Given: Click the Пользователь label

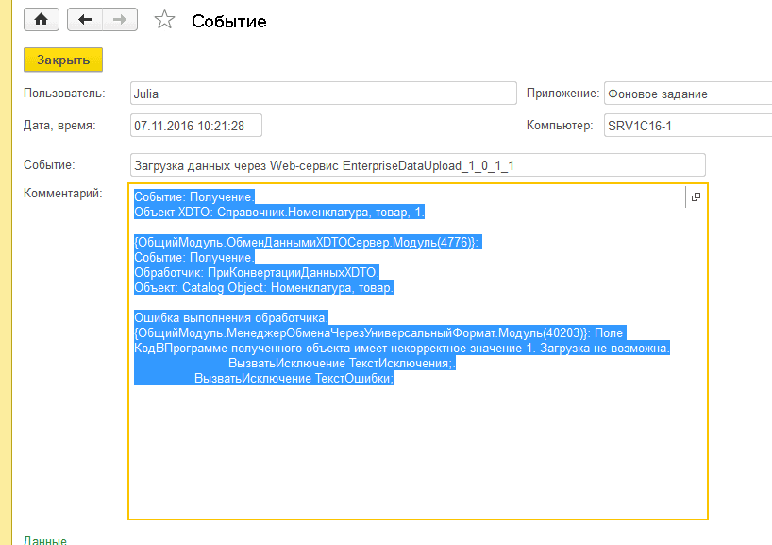Looking at the screenshot, I should [63, 94].
